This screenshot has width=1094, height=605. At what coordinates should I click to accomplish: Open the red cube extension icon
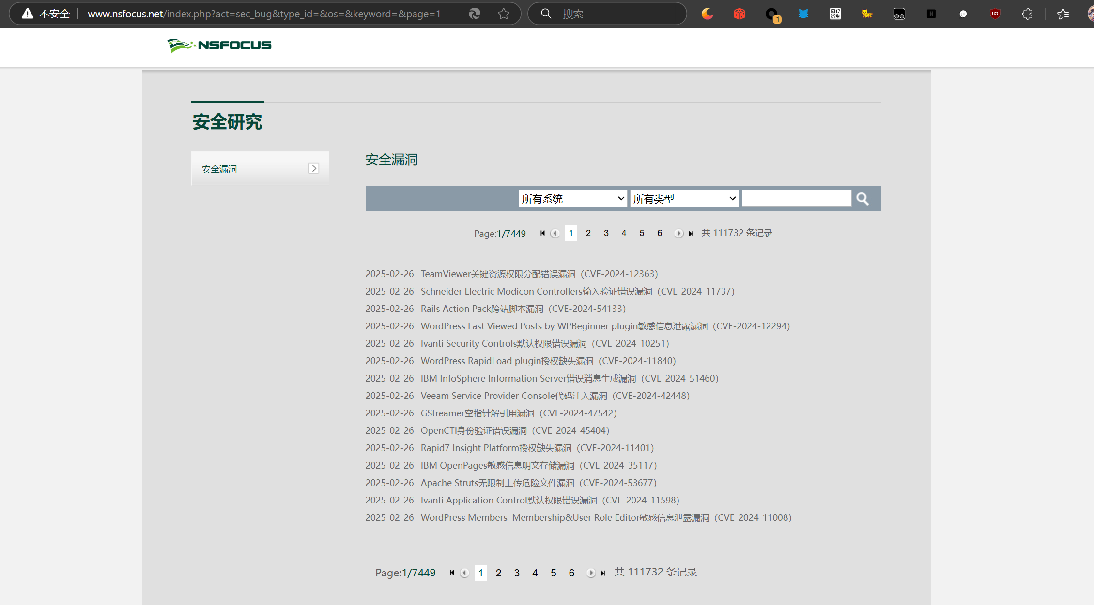(740, 14)
